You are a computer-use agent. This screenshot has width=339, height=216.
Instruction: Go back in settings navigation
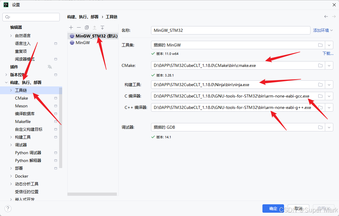click(326, 16)
